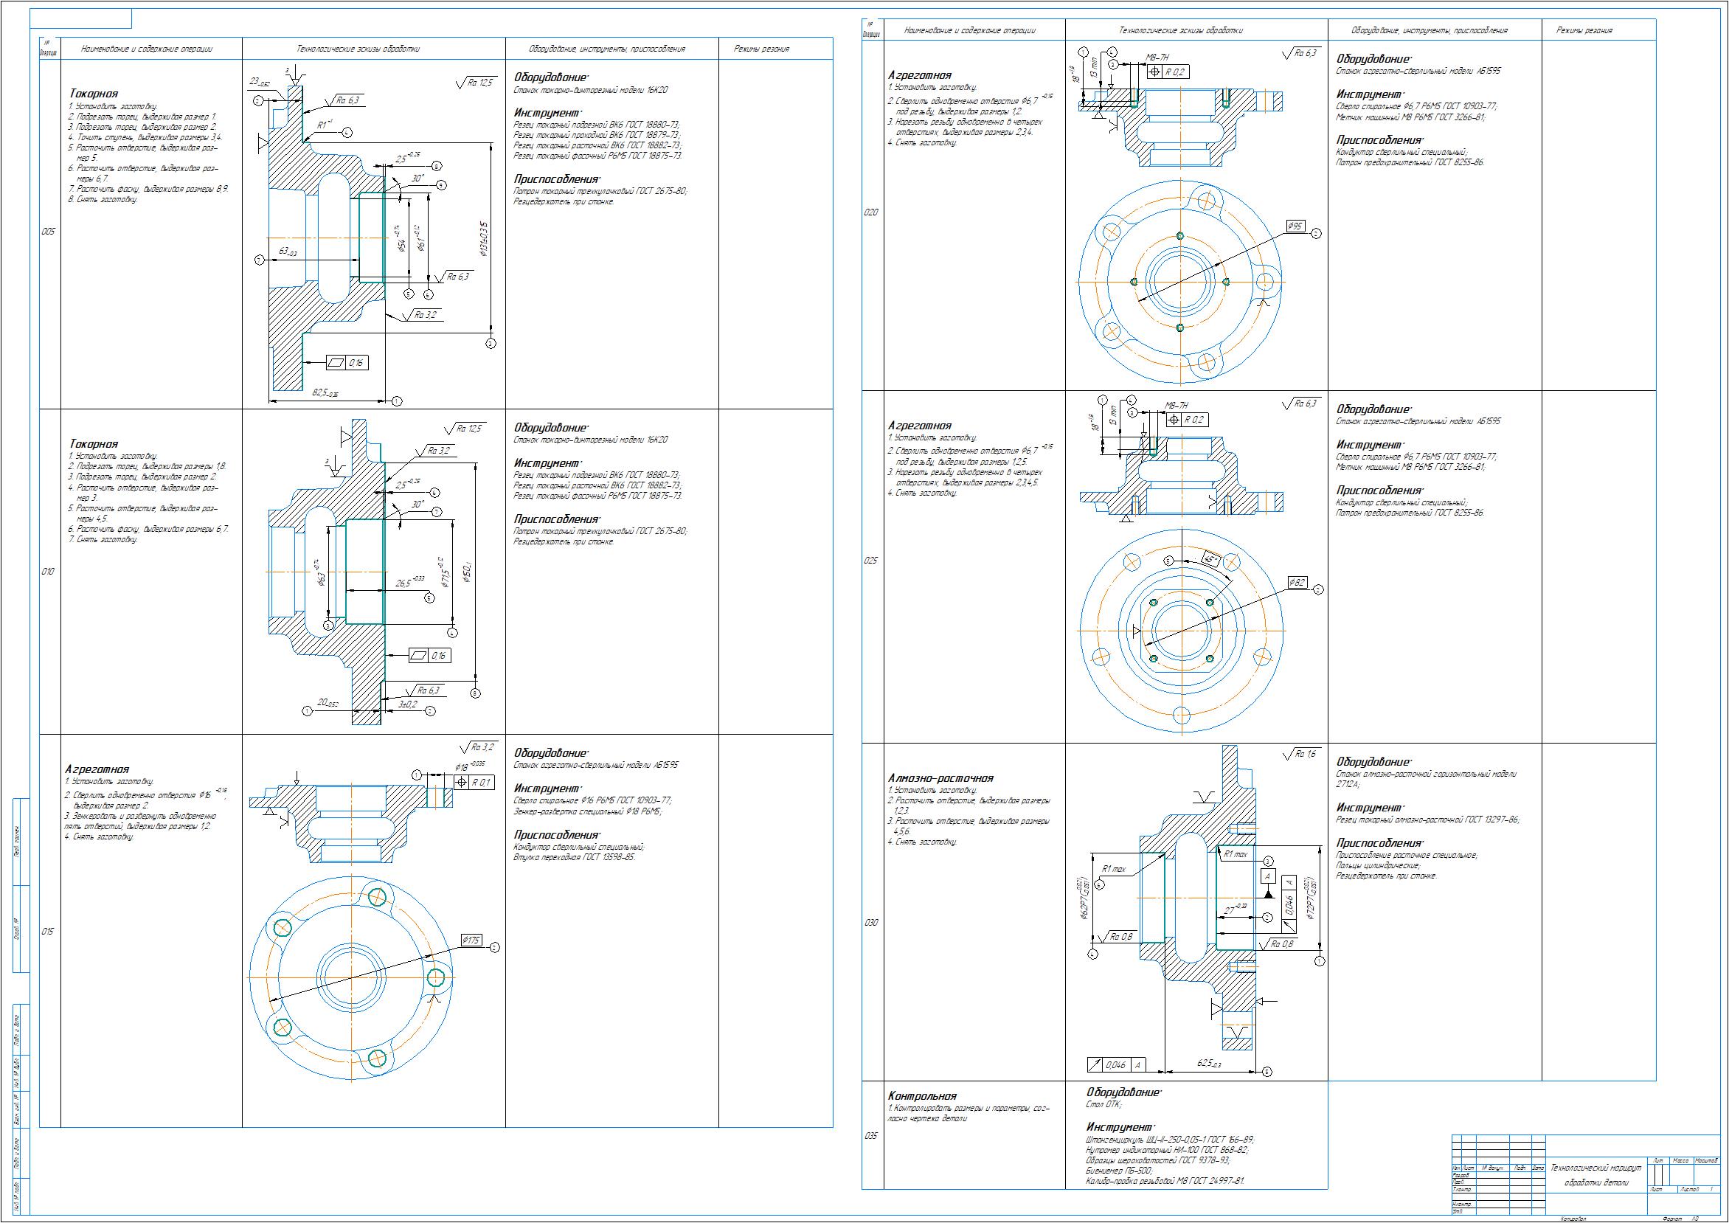Viewport: 1729px width, 1223px height.
Task: Click the ø131 diameter dimension in operation 005
Action: pyautogui.click(x=484, y=240)
